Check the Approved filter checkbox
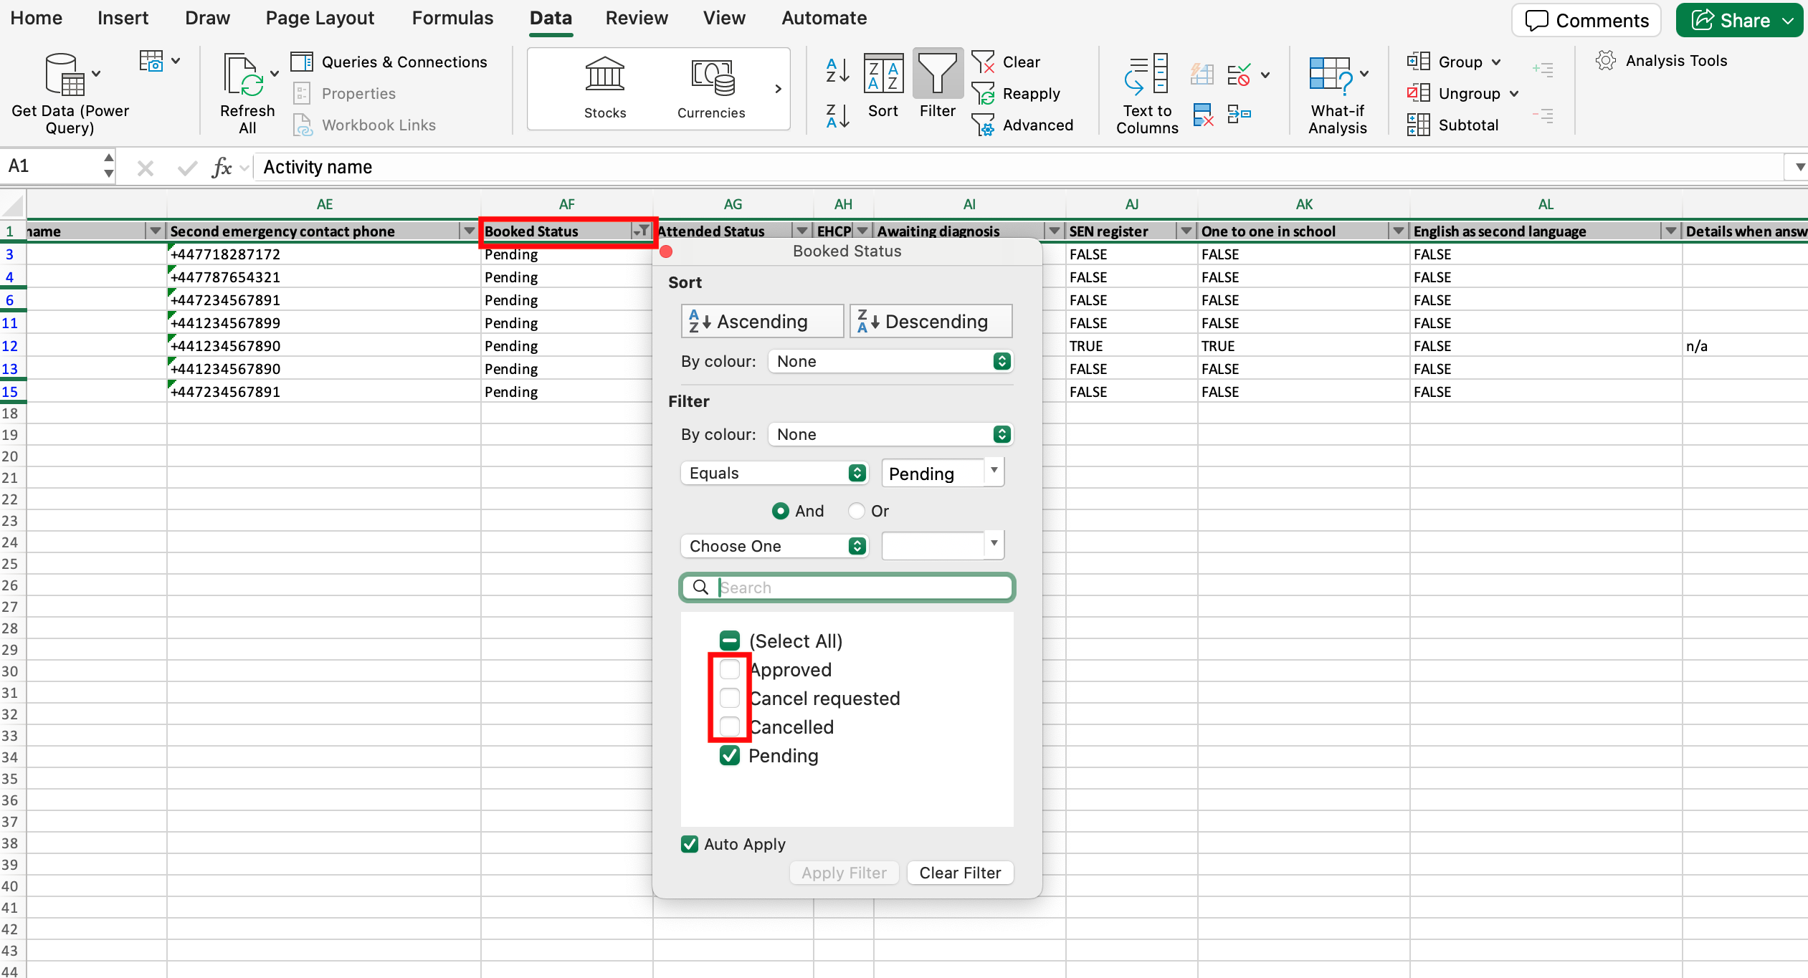The height and width of the screenshot is (978, 1808). [729, 669]
